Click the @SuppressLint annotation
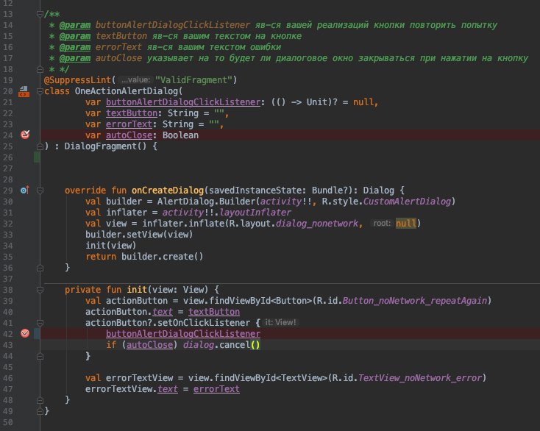Image resolution: width=540 pixels, height=431 pixels. point(77,80)
